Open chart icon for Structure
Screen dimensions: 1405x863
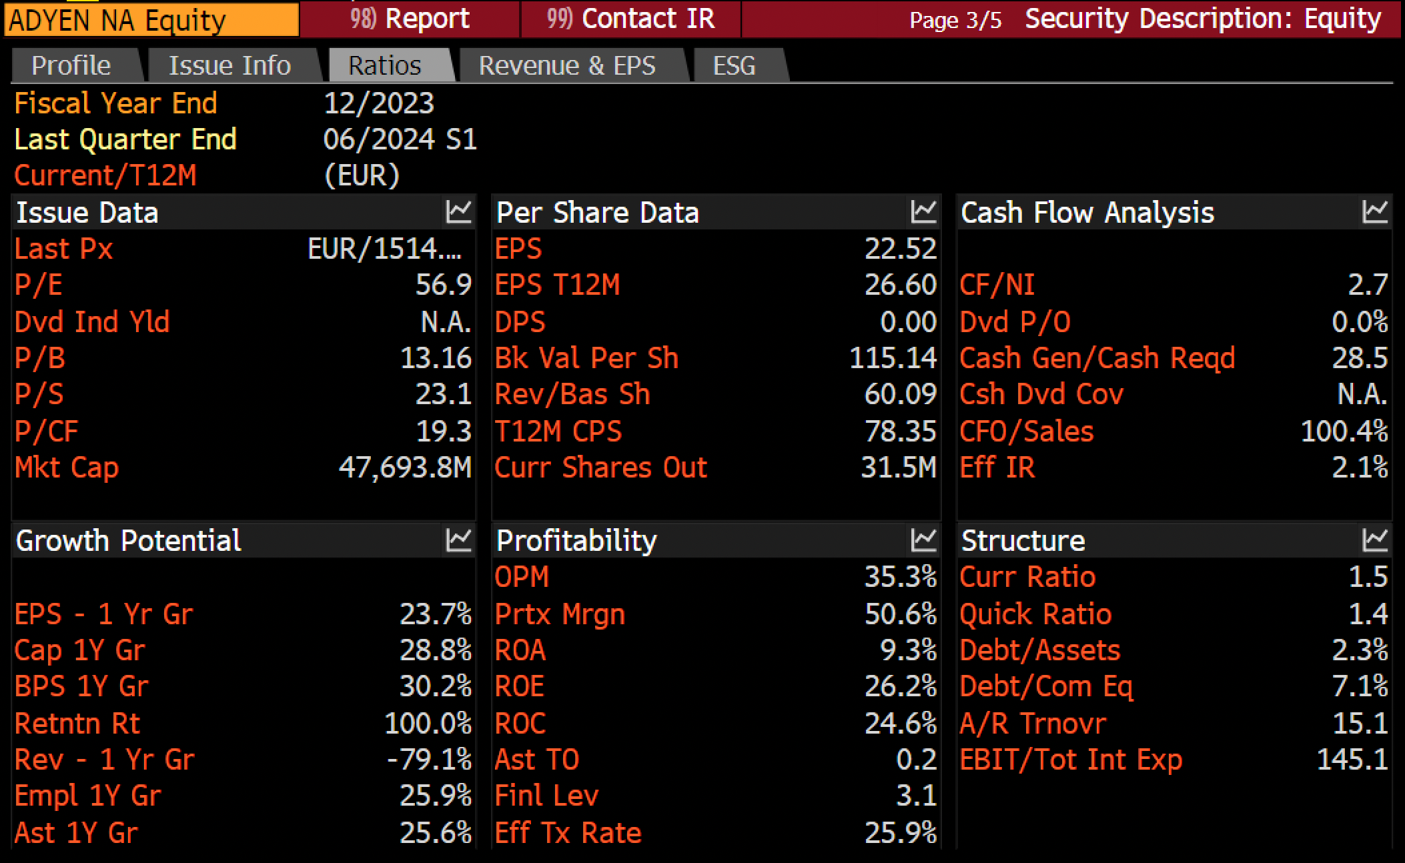coord(1375,540)
